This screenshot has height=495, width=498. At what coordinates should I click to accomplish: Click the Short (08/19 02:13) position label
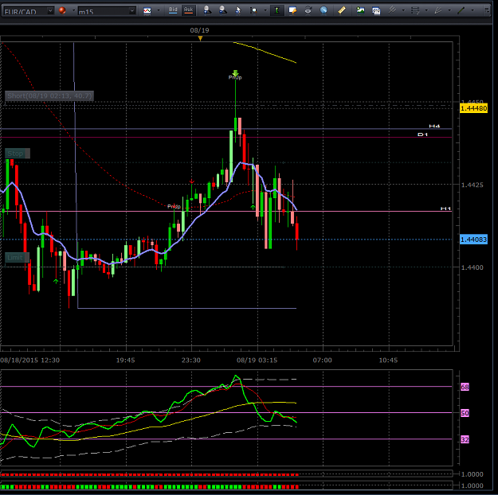49,95
